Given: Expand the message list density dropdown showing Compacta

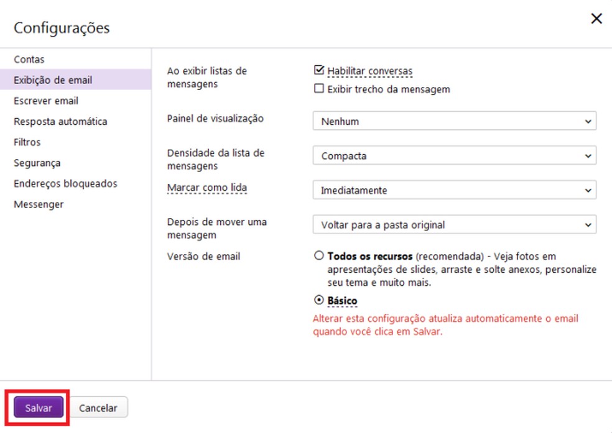Looking at the screenshot, I should point(453,156).
